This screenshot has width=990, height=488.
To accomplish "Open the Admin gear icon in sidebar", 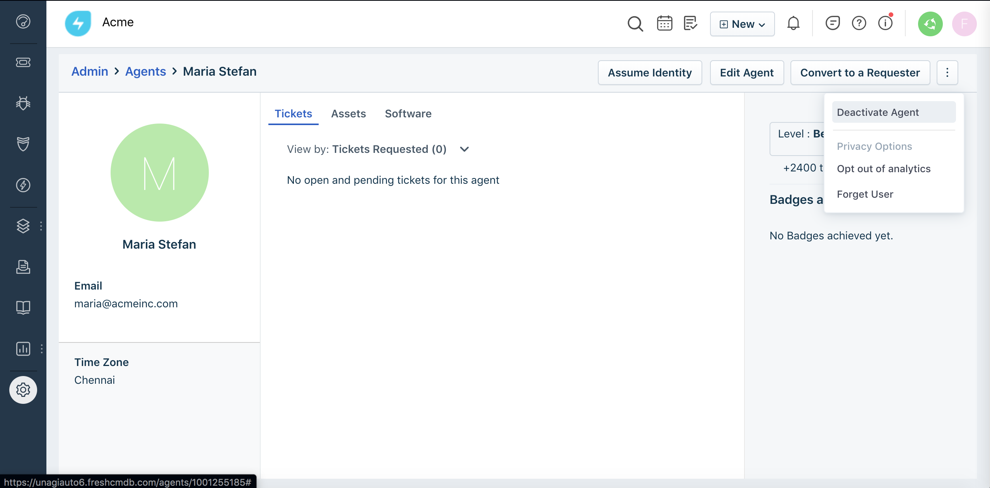I will (23, 390).
